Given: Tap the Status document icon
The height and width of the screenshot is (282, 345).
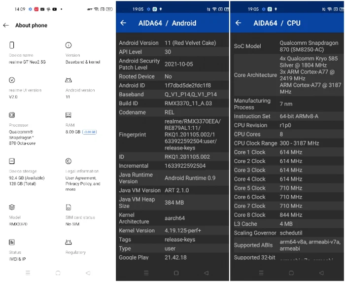Looking at the screenshot, I should click(12, 243).
